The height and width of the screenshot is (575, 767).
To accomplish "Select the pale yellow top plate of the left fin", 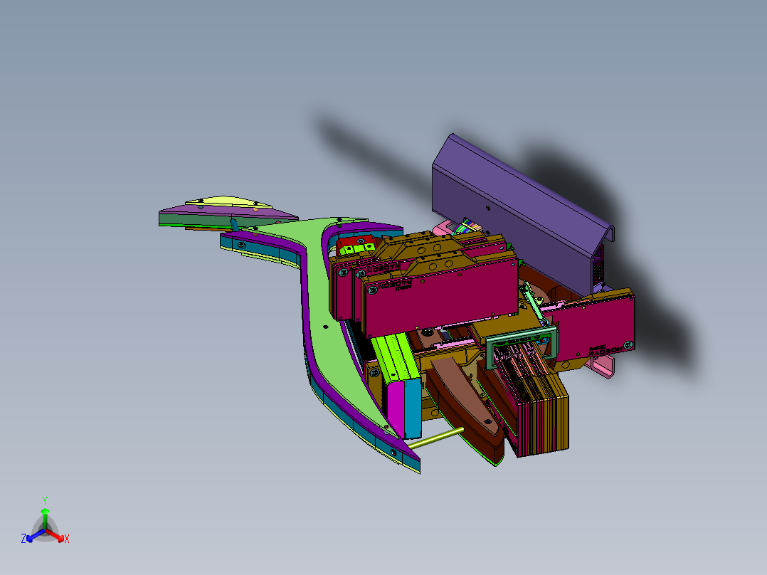I will pyautogui.click(x=228, y=201).
